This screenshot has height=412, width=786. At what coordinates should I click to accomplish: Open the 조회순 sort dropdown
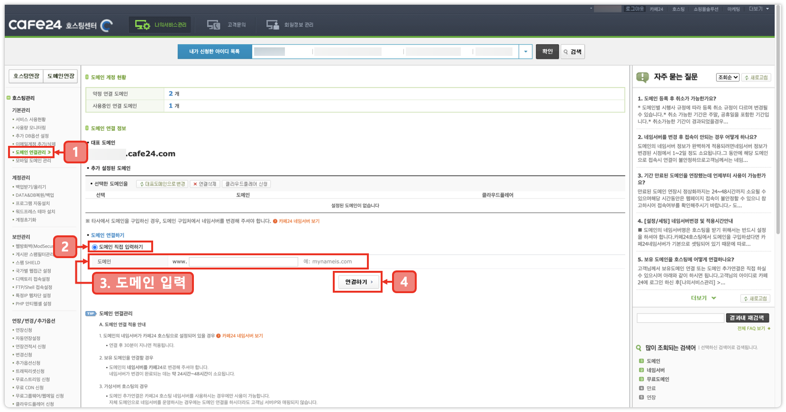click(728, 77)
